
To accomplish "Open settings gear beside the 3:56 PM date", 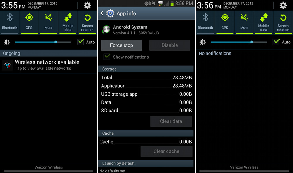I will point(283,5).
